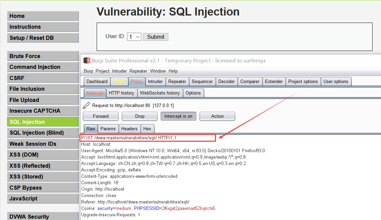Open SQL Injection (Blind) from the sidebar
381x220 pixels.
(x=43, y=133)
